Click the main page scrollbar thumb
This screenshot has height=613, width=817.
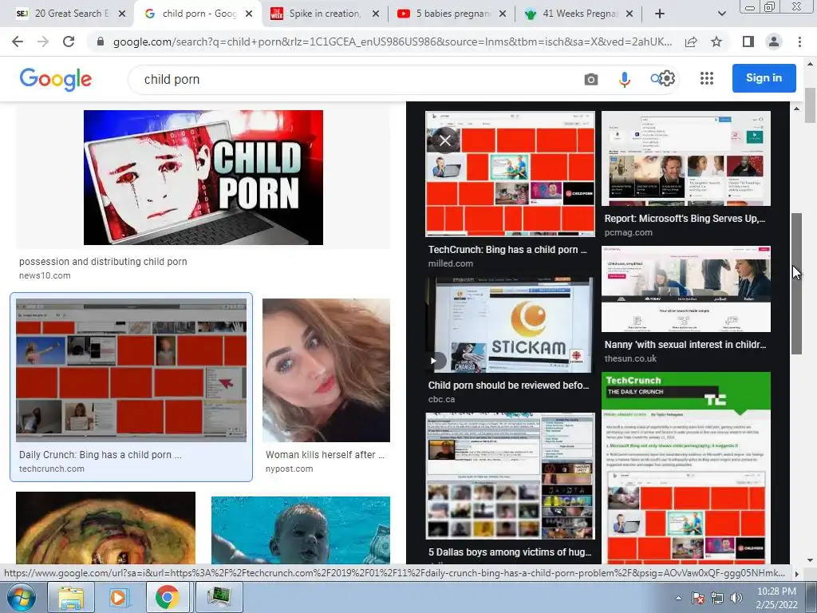click(x=811, y=106)
